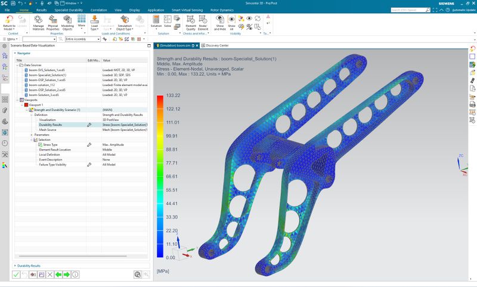Open the File menu
This screenshot has width=477, height=287.
point(7,10)
